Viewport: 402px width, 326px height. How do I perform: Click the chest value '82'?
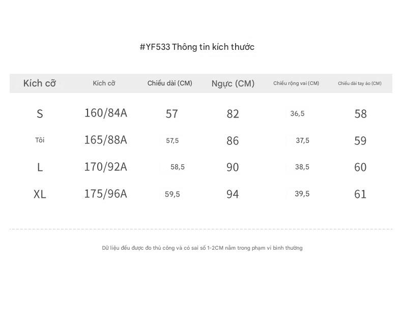(x=233, y=114)
